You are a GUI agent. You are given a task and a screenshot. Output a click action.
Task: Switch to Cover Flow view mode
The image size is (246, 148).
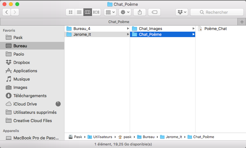[x=96, y=12]
